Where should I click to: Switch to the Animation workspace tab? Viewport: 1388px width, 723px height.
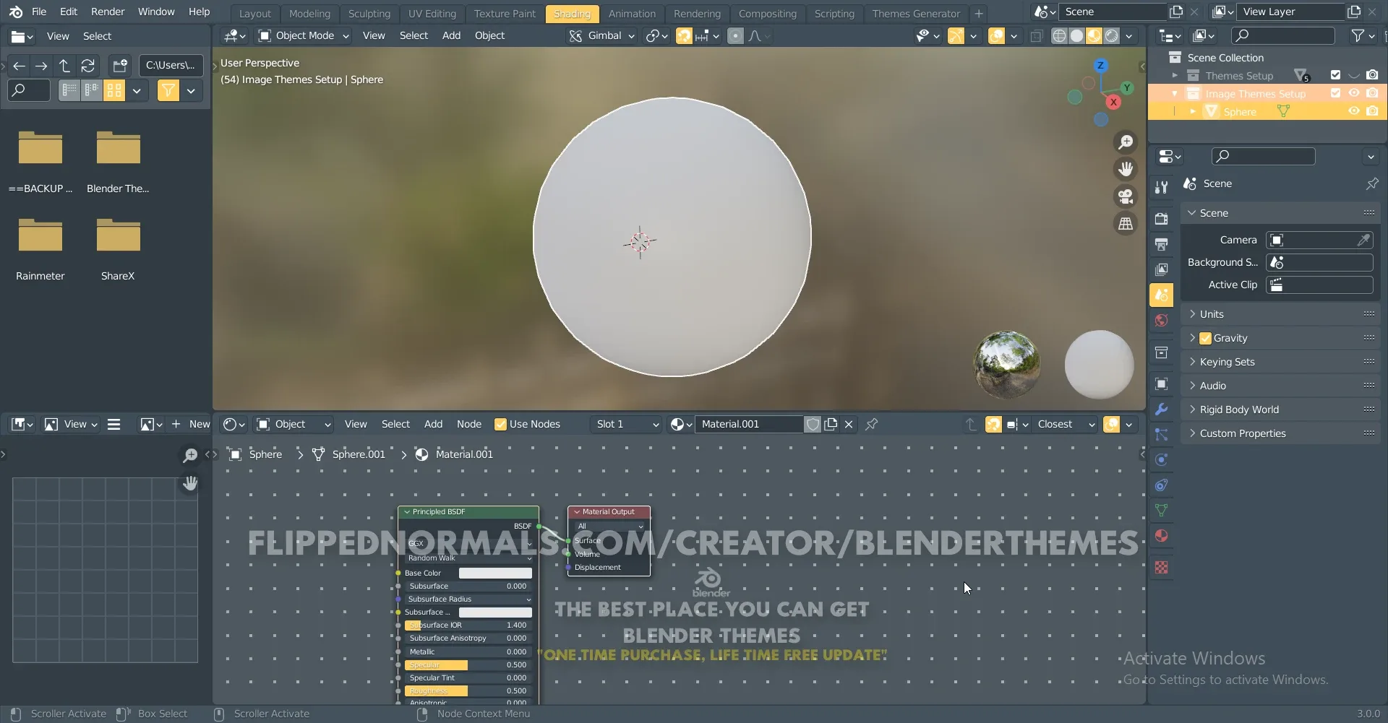(x=633, y=13)
